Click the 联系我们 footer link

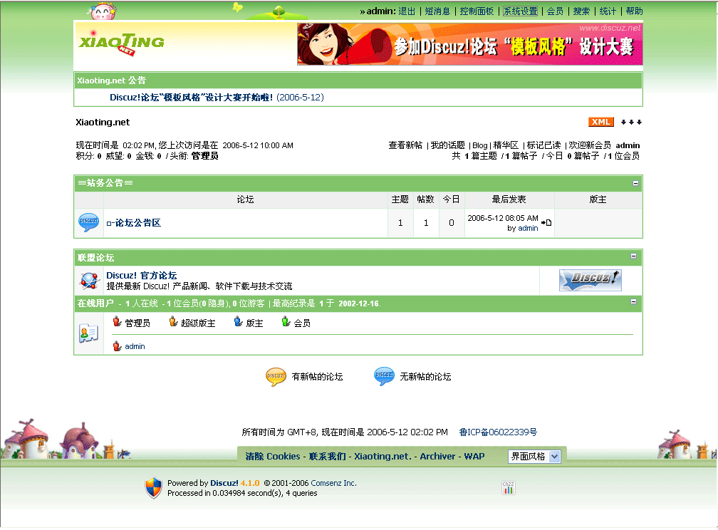pos(327,456)
